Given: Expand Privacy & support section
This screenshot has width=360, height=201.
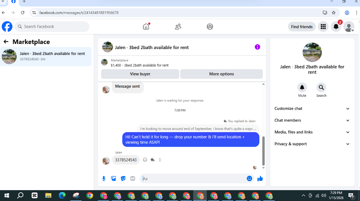Looking at the screenshot, I should point(312,144).
